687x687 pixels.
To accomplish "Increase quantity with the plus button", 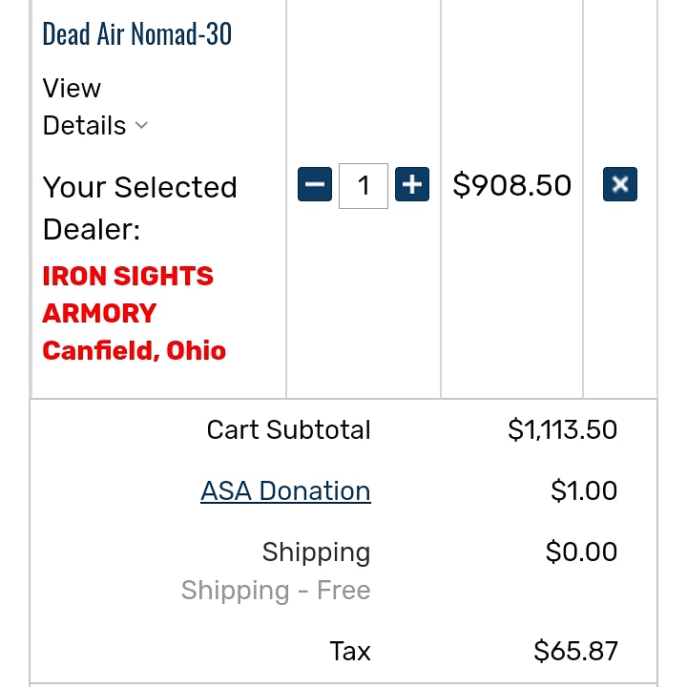I will [412, 184].
